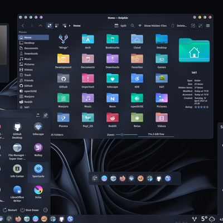
Task: Open Music in Places panel
Action: (33, 59)
